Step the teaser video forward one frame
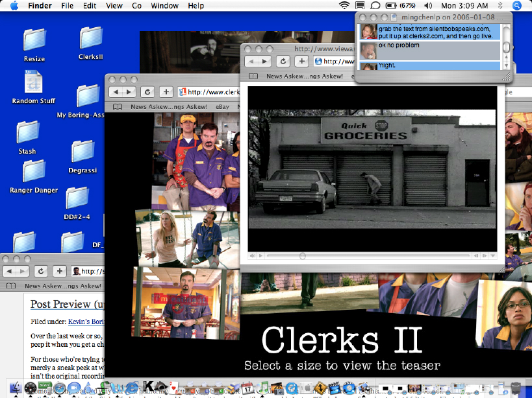Viewport: 532px width, 398px height. [485, 256]
